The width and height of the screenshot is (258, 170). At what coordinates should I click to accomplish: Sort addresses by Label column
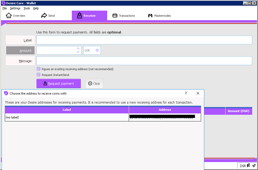[x=67, y=109]
